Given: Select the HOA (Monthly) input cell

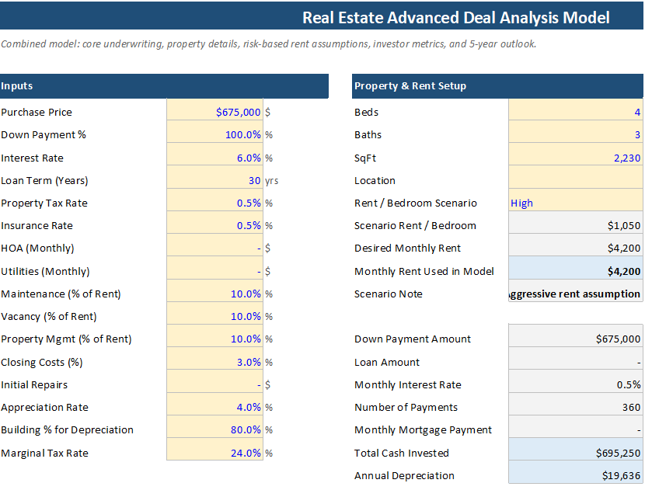Looking at the screenshot, I should [214, 249].
